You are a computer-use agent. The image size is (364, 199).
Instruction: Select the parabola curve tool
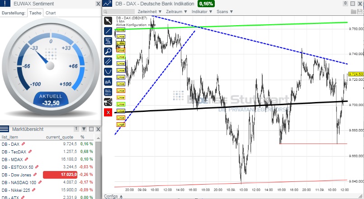108,72
